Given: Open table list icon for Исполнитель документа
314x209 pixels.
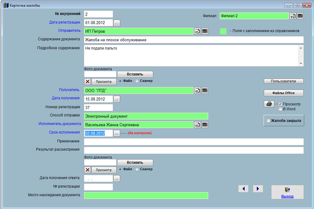Looking at the screenshot, I should [x=205, y=125].
